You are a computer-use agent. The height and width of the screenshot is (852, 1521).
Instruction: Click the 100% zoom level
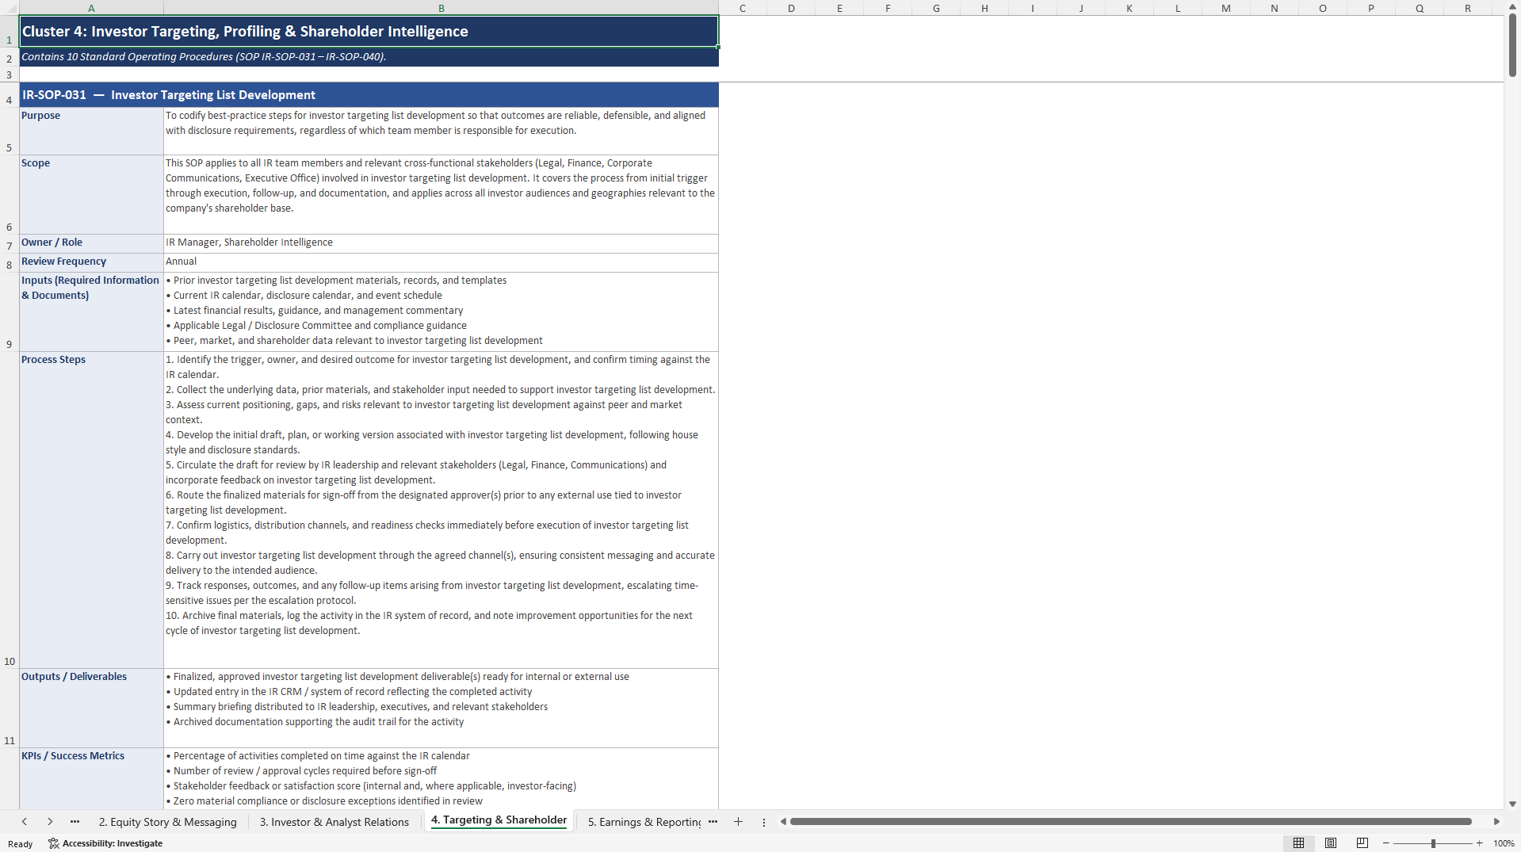pyautogui.click(x=1504, y=843)
